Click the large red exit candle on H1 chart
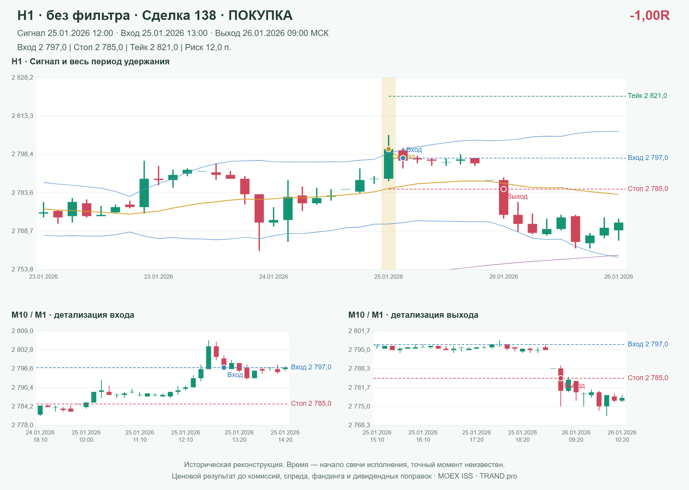Viewport: 689px width, 490px height. pos(504,198)
